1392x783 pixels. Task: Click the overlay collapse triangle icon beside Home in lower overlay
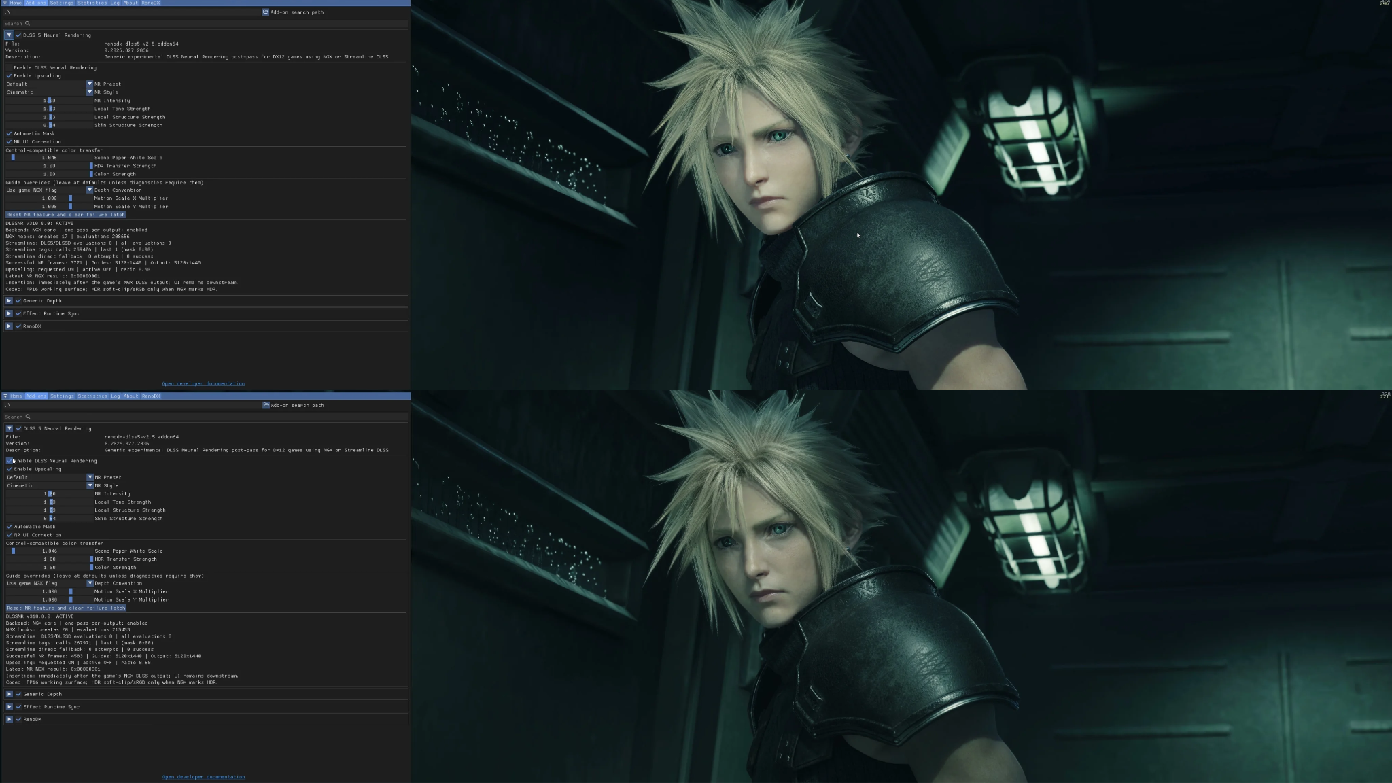[x=5, y=396]
